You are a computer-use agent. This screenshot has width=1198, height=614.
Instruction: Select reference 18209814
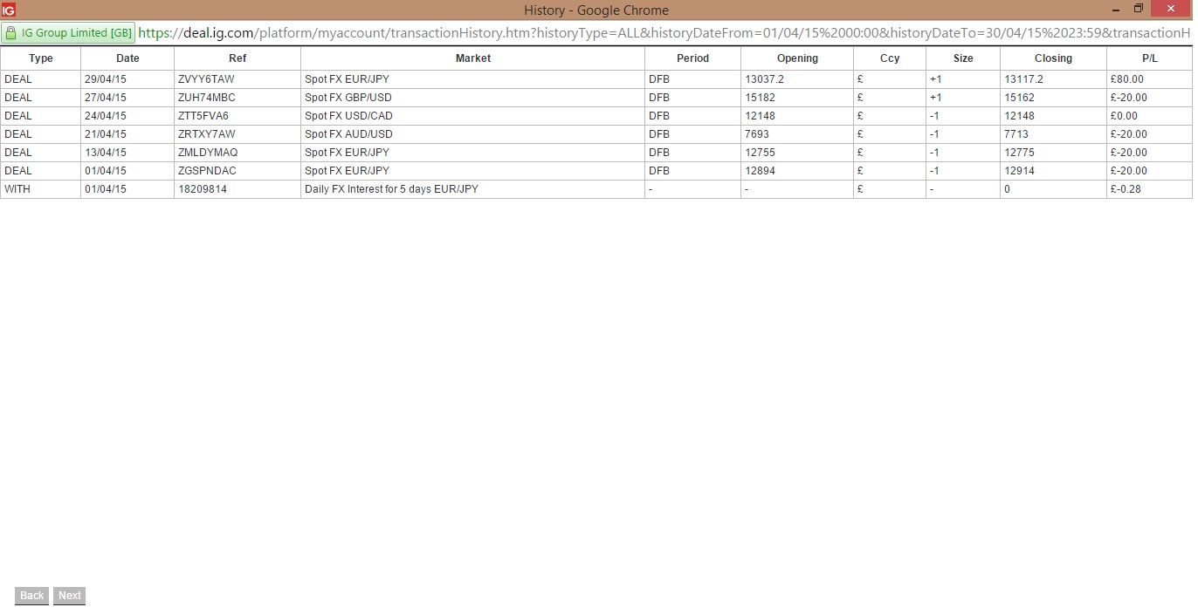click(203, 189)
